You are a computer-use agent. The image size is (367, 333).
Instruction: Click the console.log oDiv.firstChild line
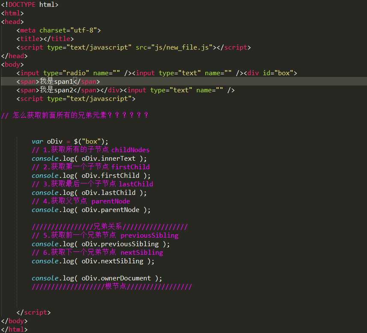point(91,176)
